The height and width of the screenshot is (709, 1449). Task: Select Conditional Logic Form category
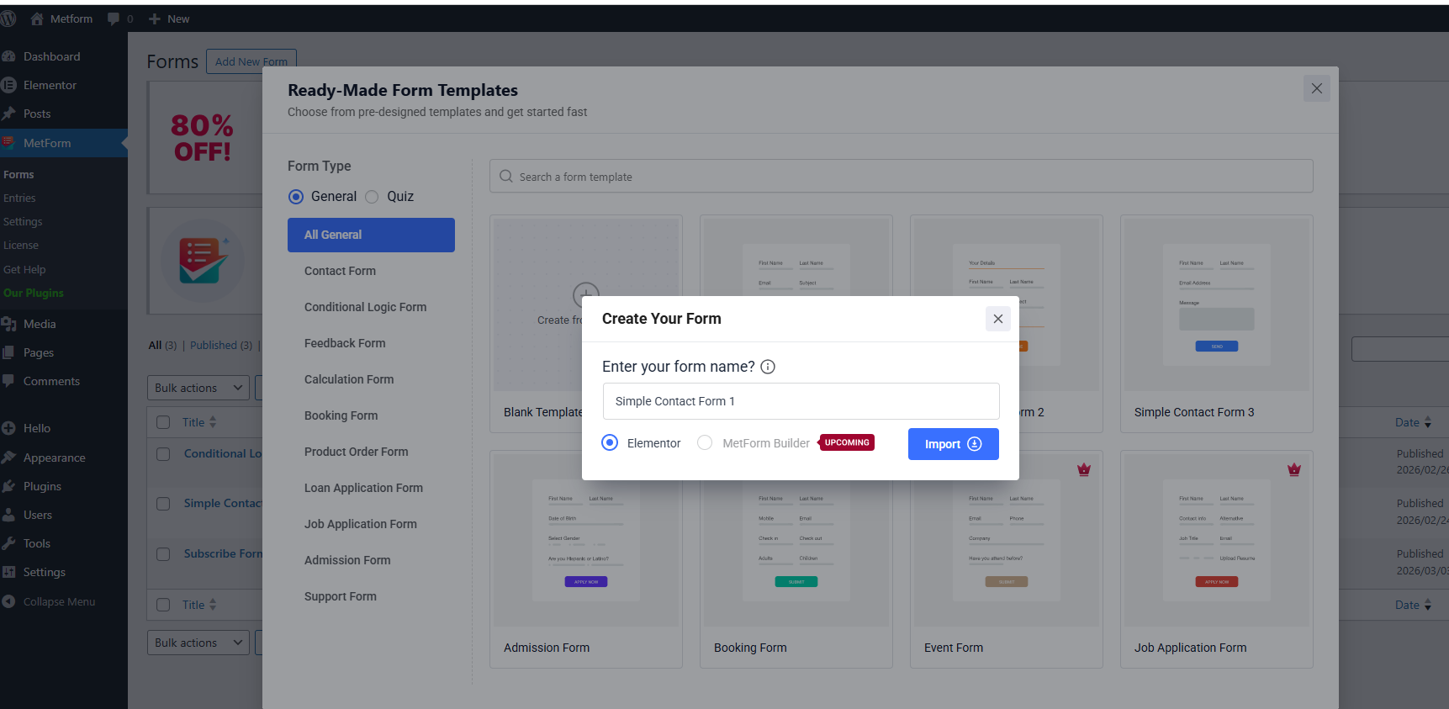tap(365, 307)
